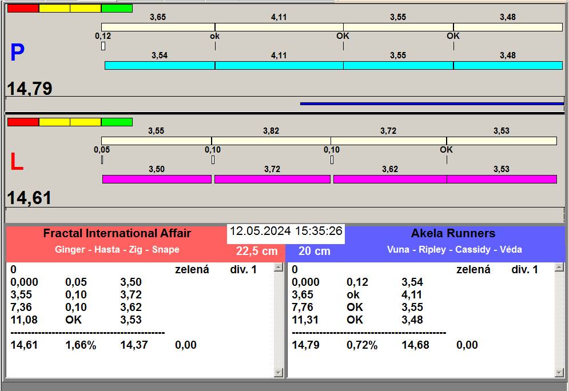This screenshot has width=569, height=391.
Task: Click the red start light in lane L
Action: [x=23, y=122]
